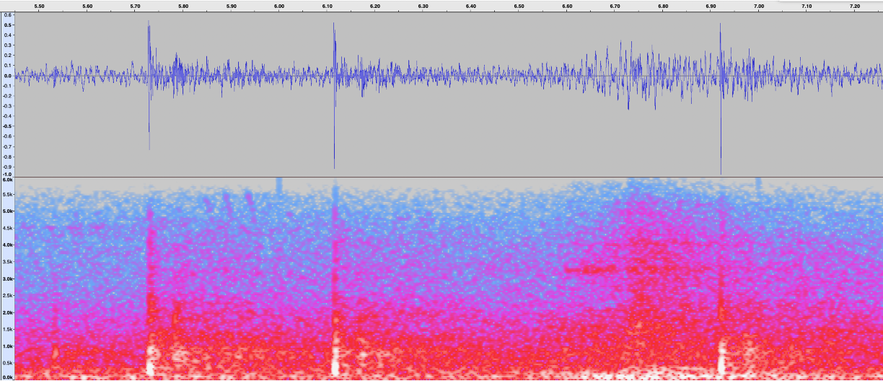Viewport: 883px width, 381px height.
Task: Click the 6.10 mark on the time ruler
Action: coord(327,6)
